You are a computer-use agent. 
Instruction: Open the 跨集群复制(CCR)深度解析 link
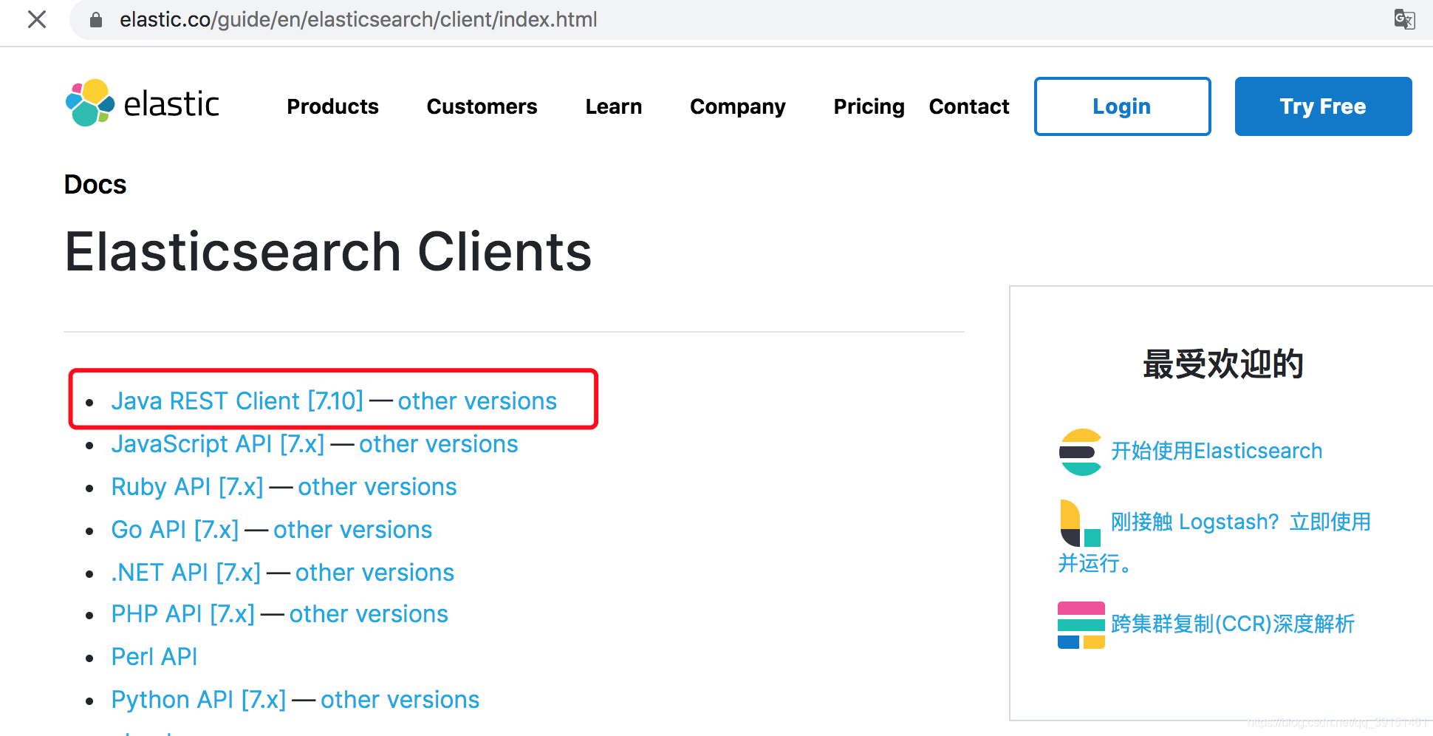1233,624
